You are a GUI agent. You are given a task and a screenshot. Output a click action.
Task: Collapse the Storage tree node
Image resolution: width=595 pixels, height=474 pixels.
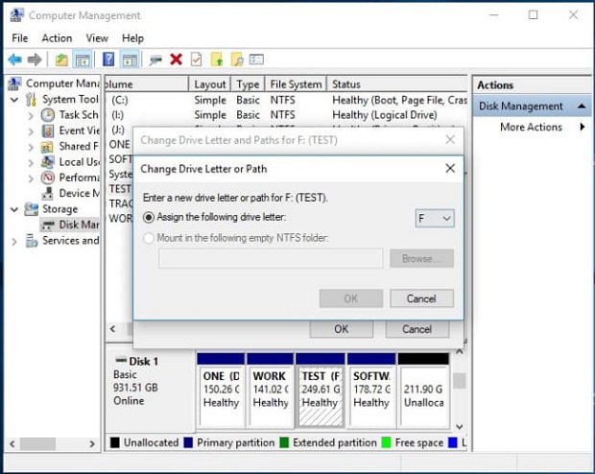click(x=14, y=209)
